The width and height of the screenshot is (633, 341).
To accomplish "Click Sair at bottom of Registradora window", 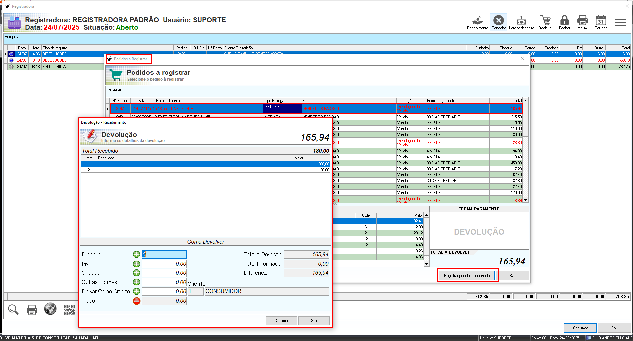I will click(614, 328).
